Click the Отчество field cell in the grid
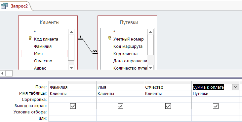The width and height of the screenshot is (242, 122). coord(168,87)
